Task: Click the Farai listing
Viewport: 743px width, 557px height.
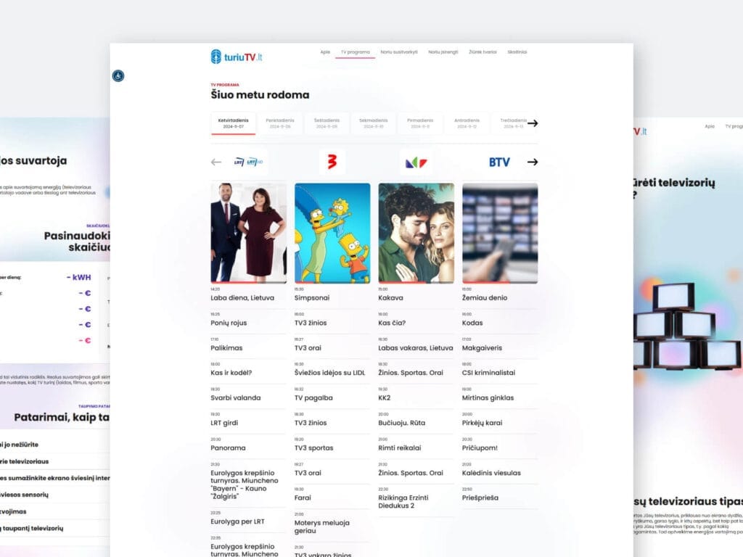Action: pos(303,498)
